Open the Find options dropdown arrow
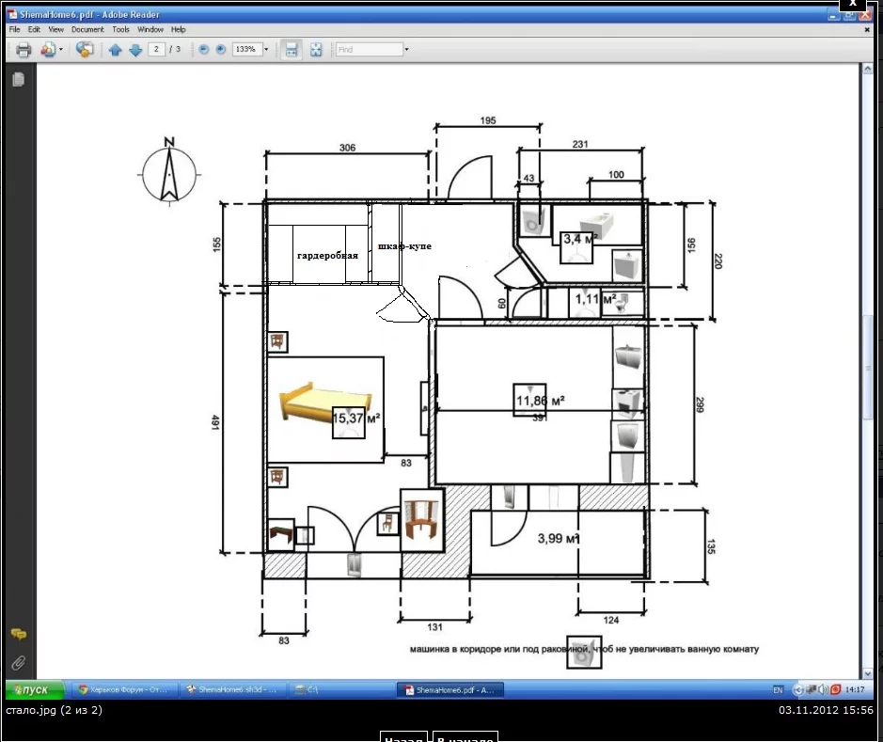Screen dimensions: 883x742 click(x=406, y=49)
